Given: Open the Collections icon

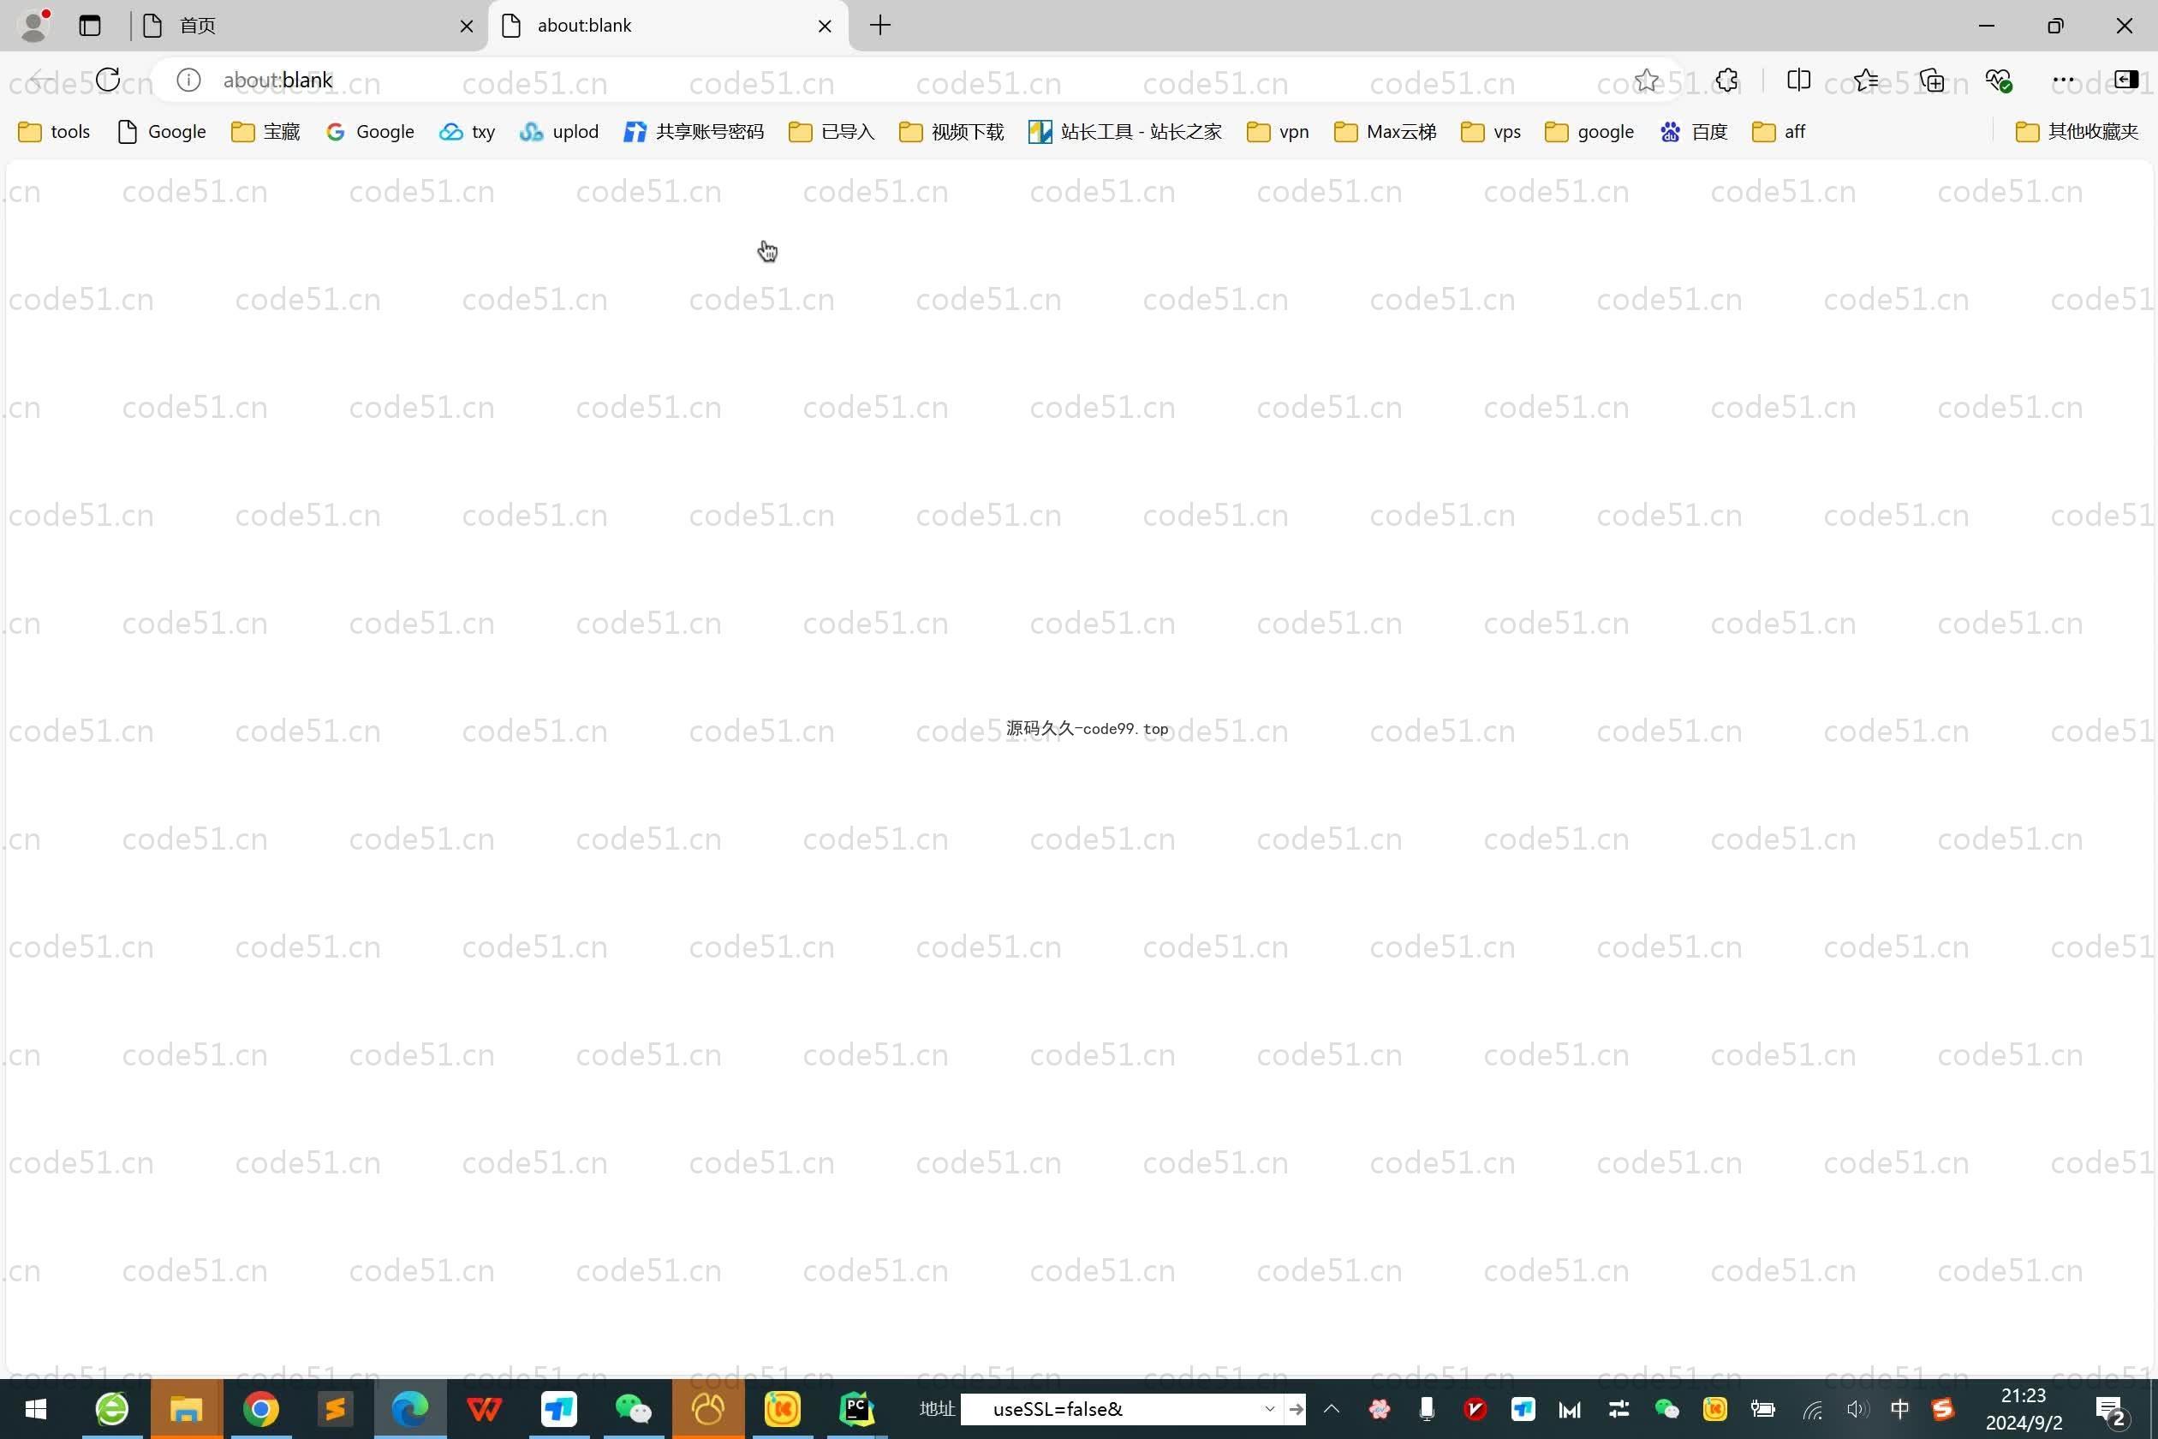Looking at the screenshot, I should (x=1931, y=80).
